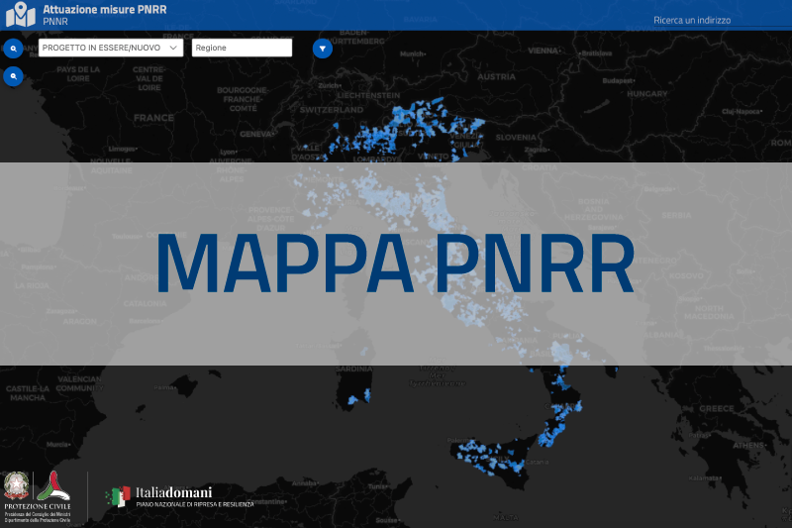Click the upper magnifier search button

pos(13,49)
